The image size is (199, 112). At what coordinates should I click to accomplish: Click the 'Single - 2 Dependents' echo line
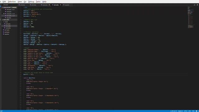tap(42, 96)
